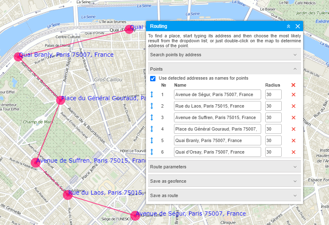329x225 pixels.
Task: Select Quai Branly marker on map
Action: tap(18, 57)
